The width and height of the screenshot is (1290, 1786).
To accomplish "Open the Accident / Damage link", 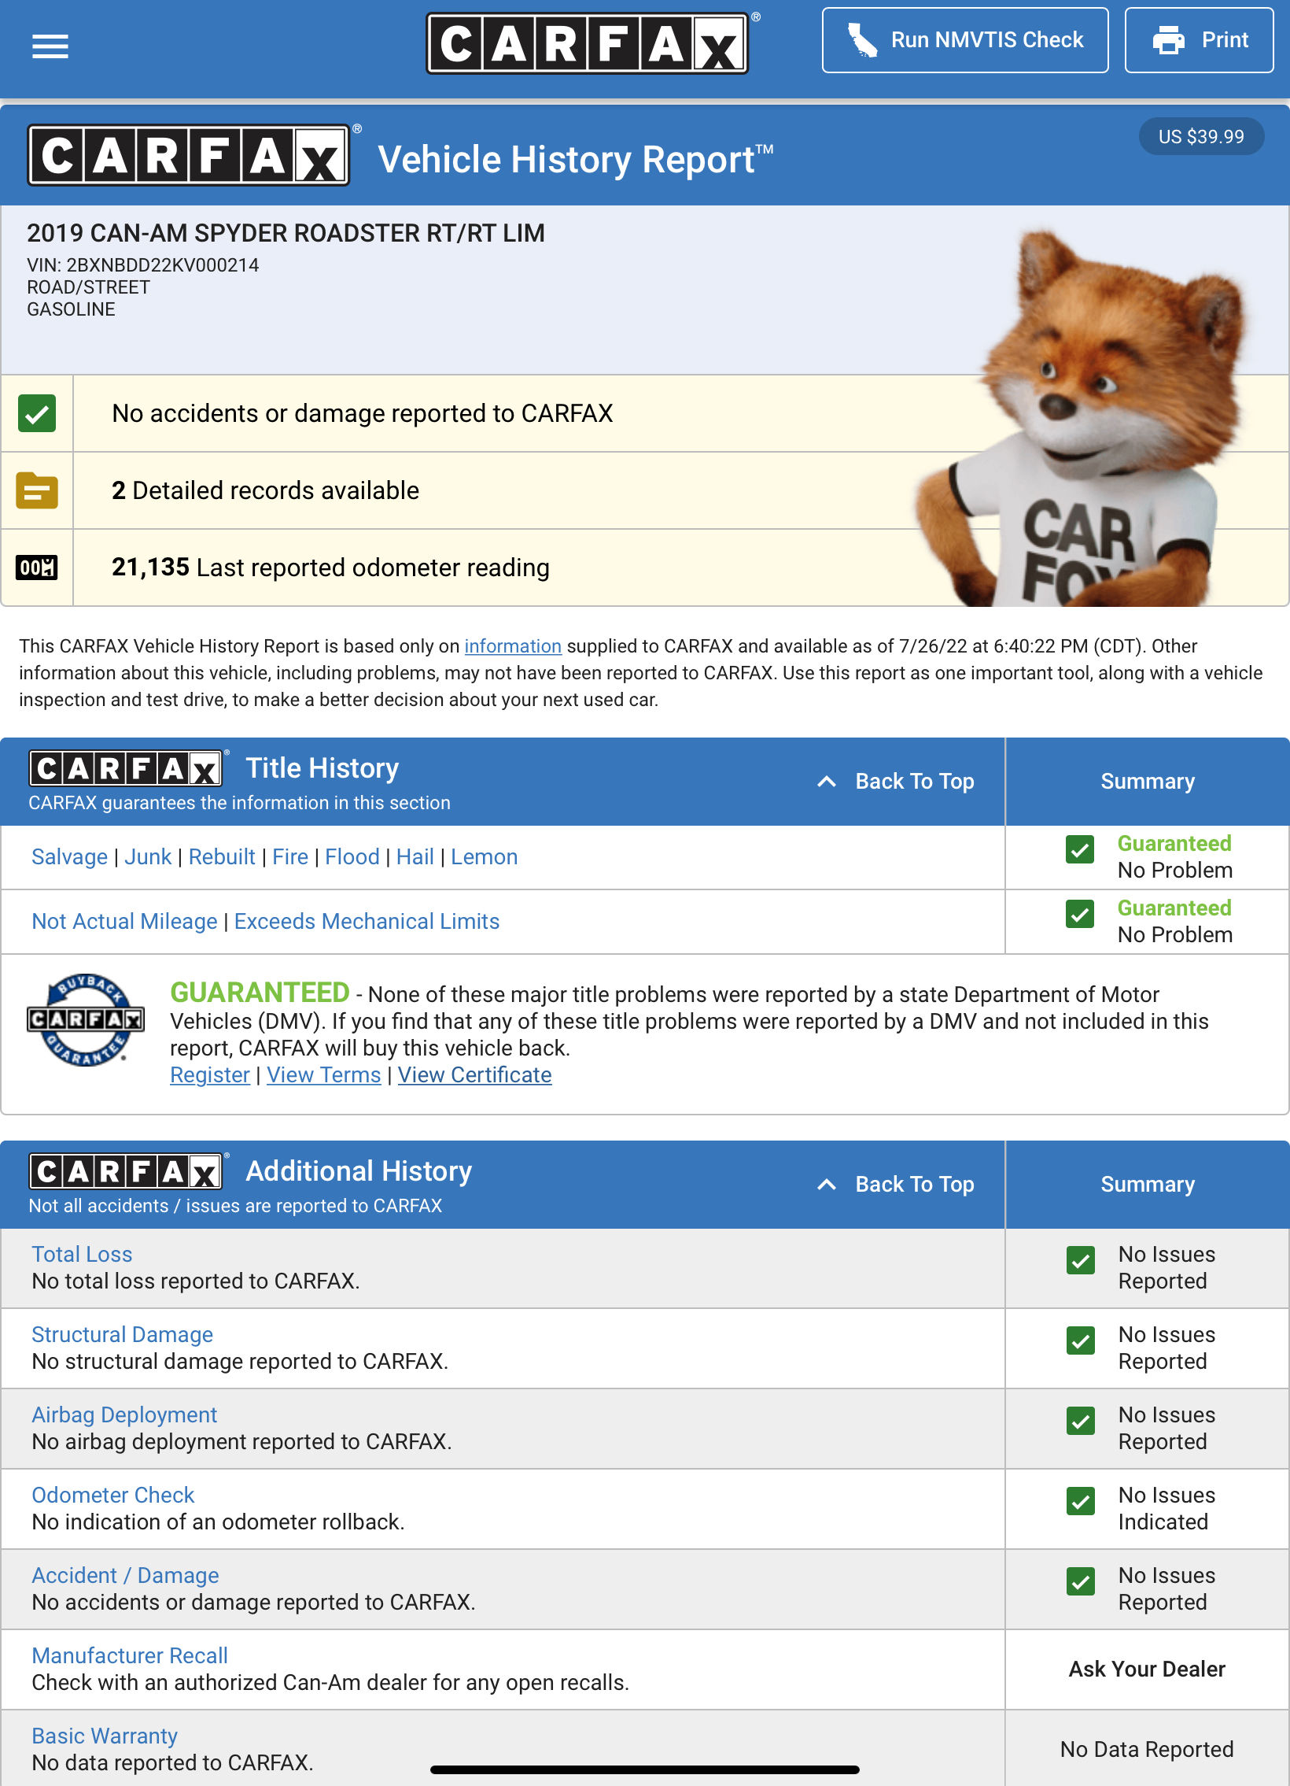I will point(125,1576).
